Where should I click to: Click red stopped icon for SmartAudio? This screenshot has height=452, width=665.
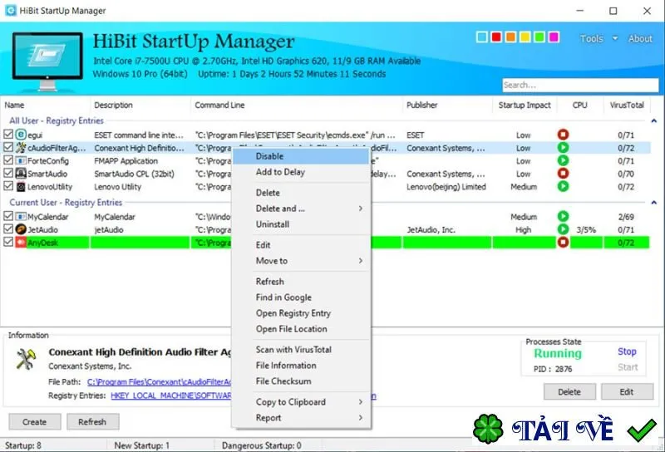point(563,174)
